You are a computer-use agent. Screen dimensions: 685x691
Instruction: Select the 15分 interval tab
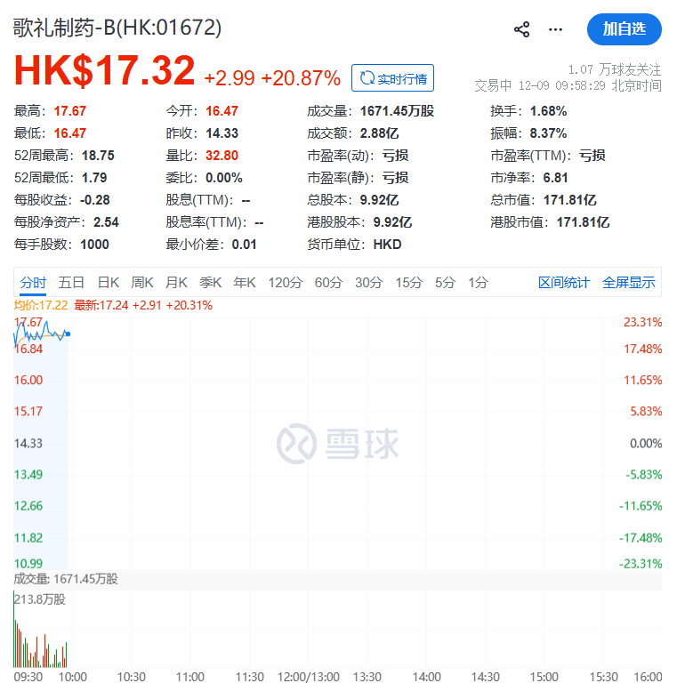pos(408,283)
